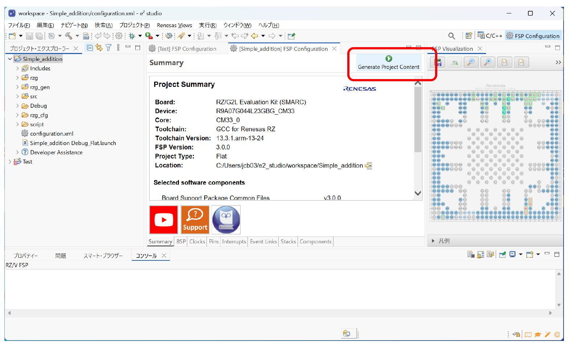Click the Save disk icon in toolbar
Viewport: 569px width, 346px height.
point(30,36)
